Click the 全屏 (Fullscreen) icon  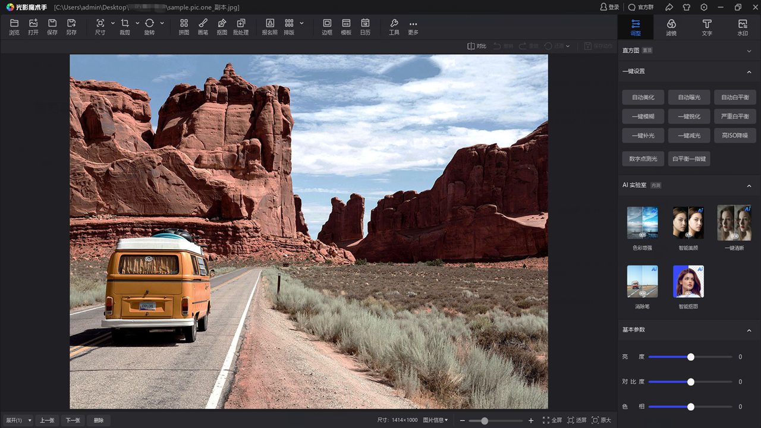(552, 420)
